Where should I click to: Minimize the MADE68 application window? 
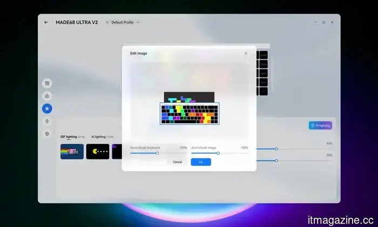click(x=315, y=22)
